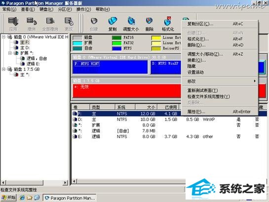Click the partition list scroll-left arrow
The width and height of the screenshot is (269, 202).
[x=75, y=181]
